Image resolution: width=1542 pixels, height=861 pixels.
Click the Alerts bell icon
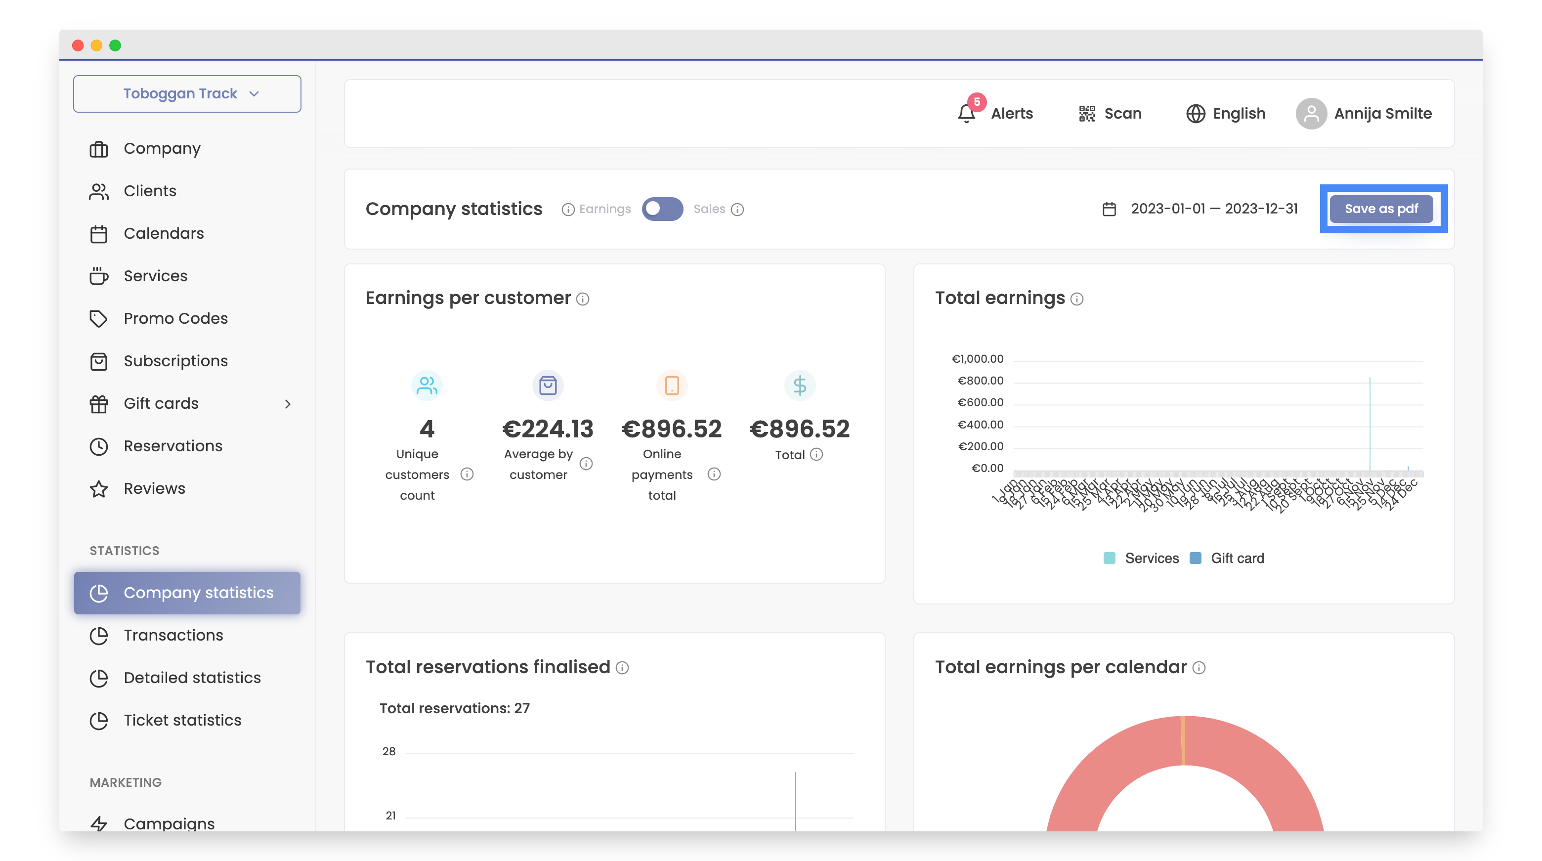(x=966, y=113)
